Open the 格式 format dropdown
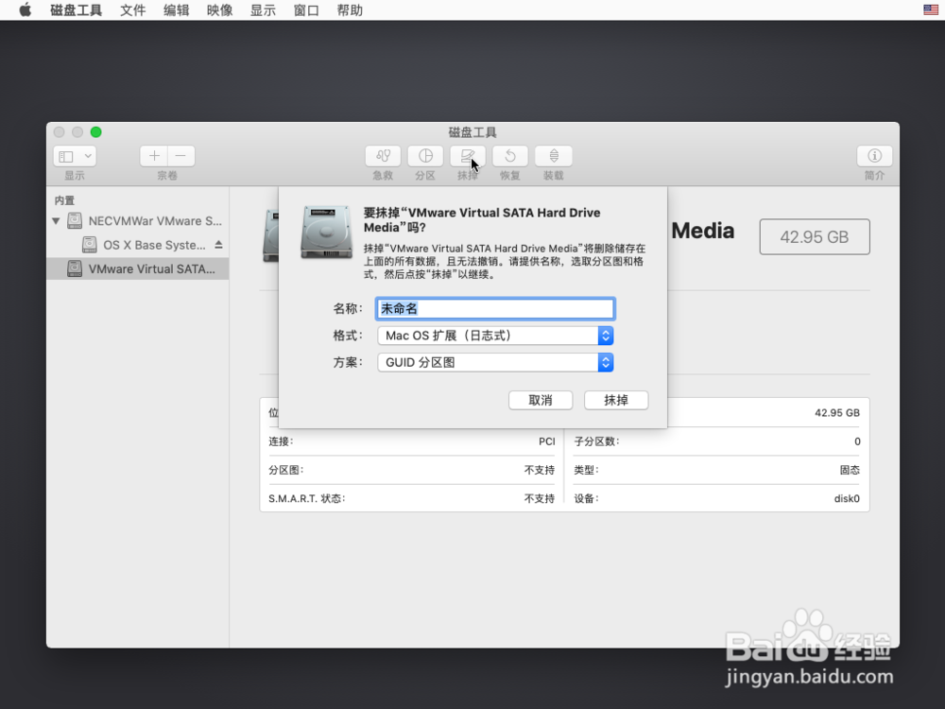 pyautogui.click(x=495, y=336)
